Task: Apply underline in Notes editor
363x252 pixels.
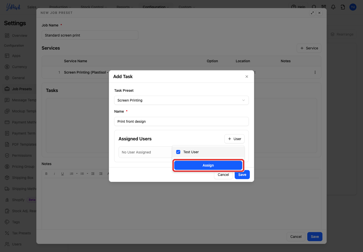Action: (63, 174)
